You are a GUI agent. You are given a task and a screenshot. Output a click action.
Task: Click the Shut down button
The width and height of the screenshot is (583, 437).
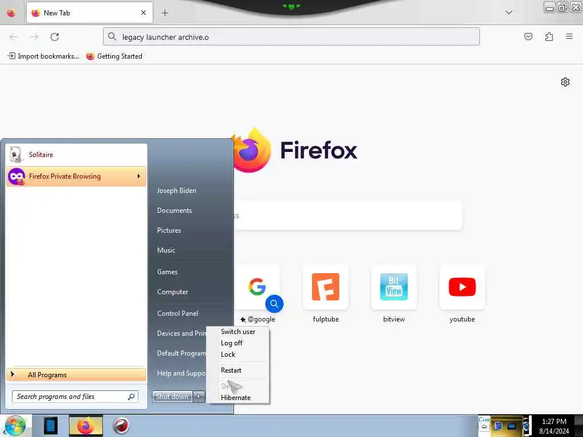click(172, 397)
